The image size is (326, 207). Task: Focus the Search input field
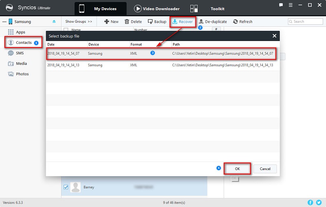[x=305, y=22]
